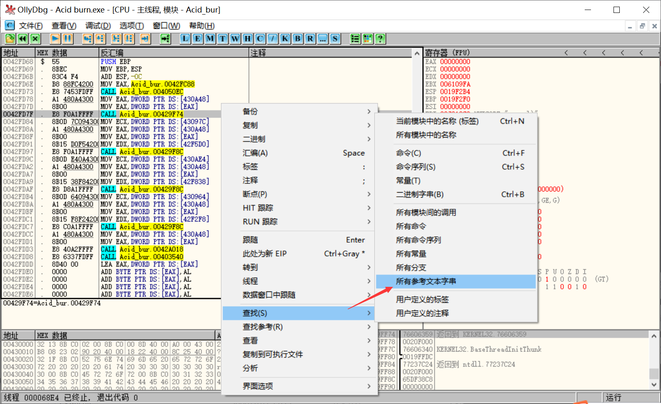Expand the 界面选项 context submenu
This screenshot has height=404, width=661.
298,386
